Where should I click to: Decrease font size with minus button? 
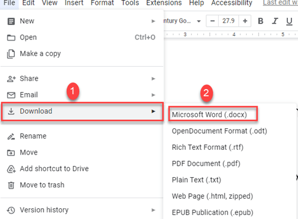coord(212,21)
